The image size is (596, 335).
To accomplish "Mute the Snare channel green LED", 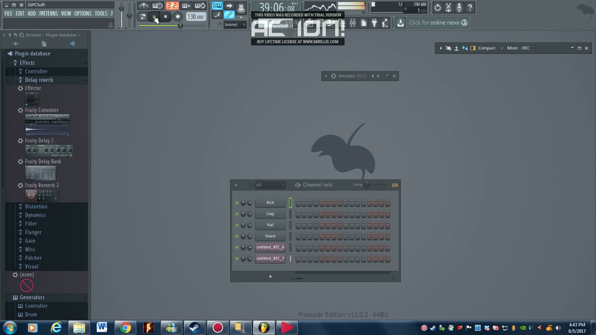I will (x=237, y=236).
